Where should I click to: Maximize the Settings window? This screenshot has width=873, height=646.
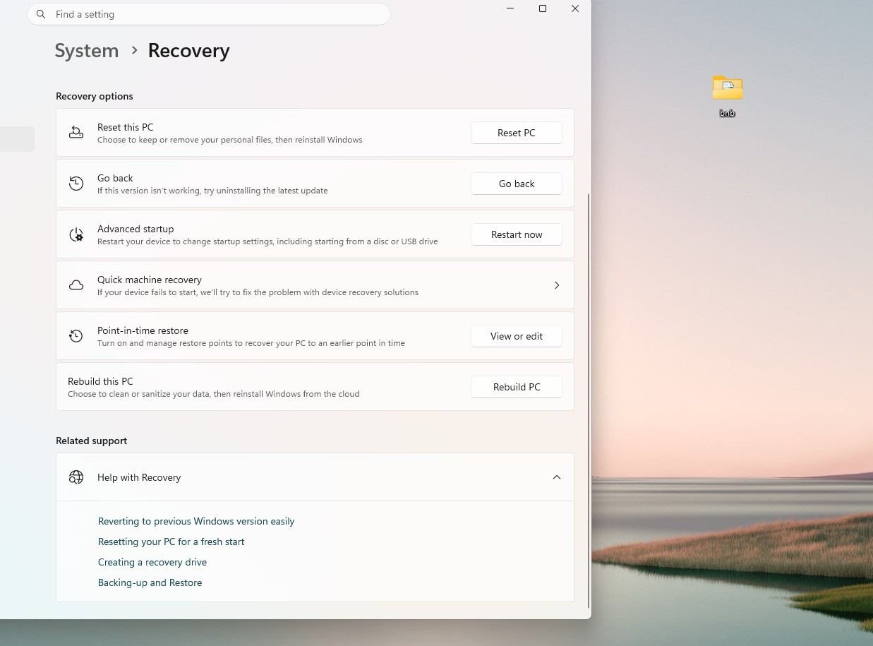pyautogui.click(x=543, y=8)
